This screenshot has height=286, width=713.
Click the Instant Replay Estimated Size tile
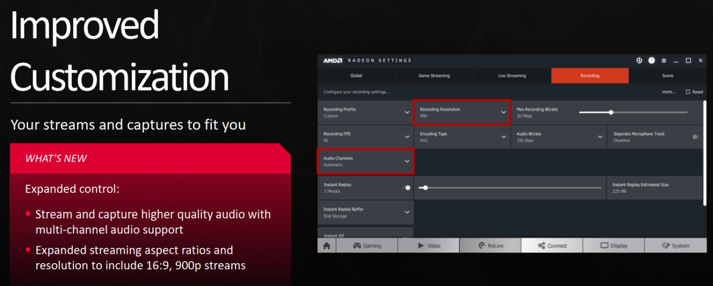click(x=654, y=188)
